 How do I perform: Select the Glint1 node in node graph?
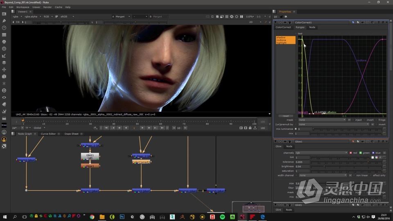click(x=90, y=157)
